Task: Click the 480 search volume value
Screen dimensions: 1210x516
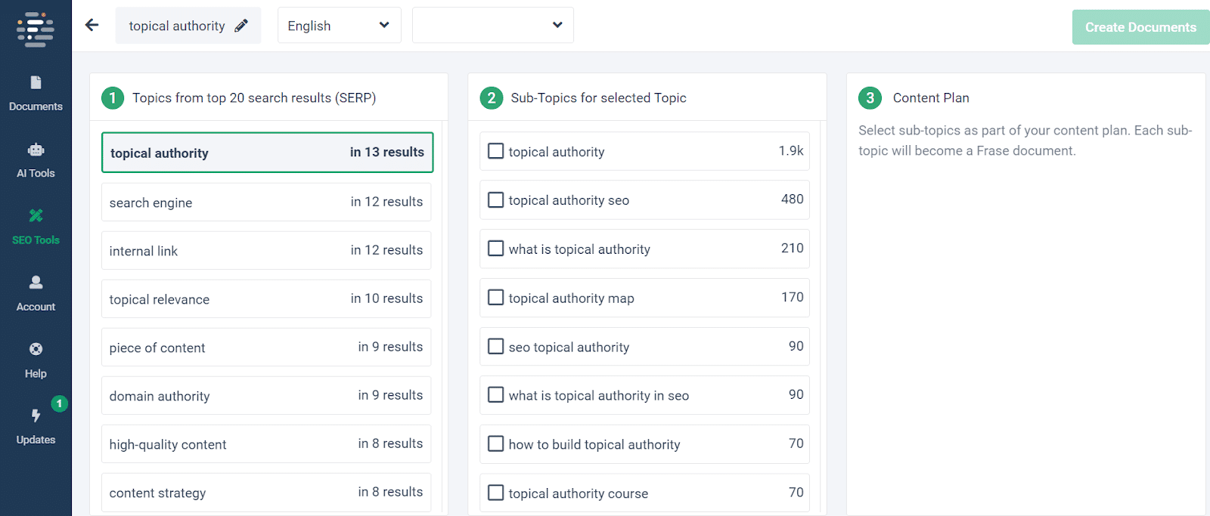Action: pos(793,199)
